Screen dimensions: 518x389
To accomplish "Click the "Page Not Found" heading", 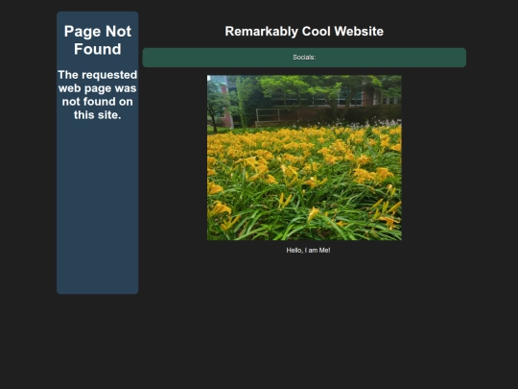I will (x=98, y=40).
